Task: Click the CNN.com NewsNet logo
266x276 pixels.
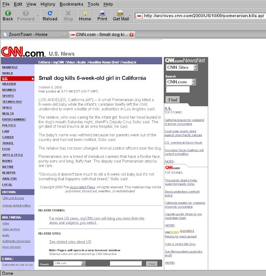Action: click(185, 60)
